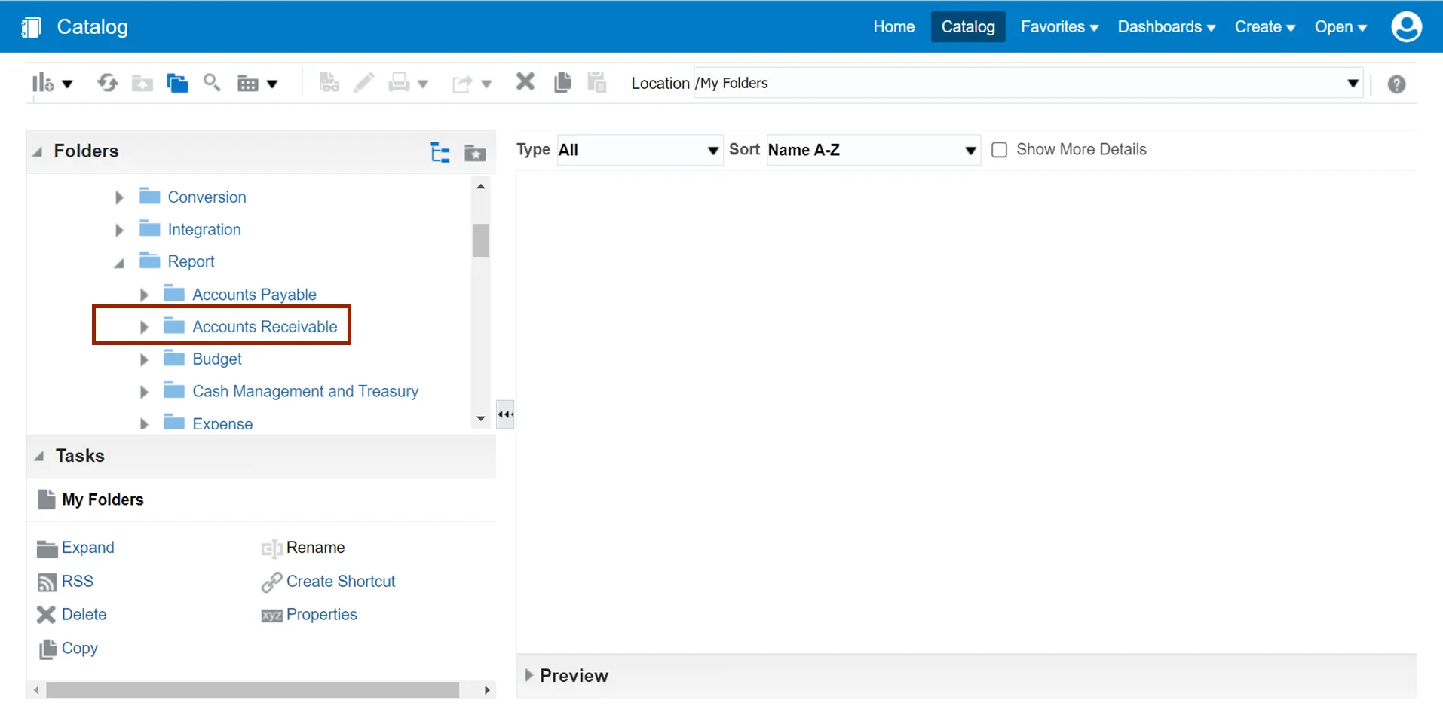Click the Search magnifier icon
The width and height of the screenshot is (1443, 718).
click(x=212, y=83)
